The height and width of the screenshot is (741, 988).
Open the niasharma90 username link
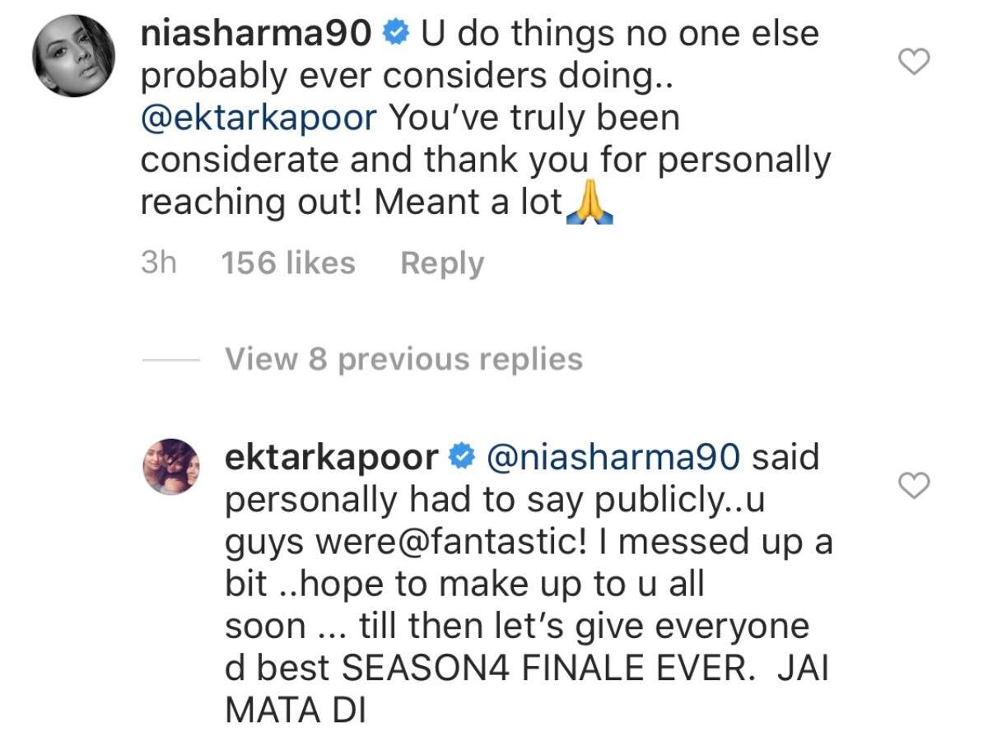coord(259,34)
